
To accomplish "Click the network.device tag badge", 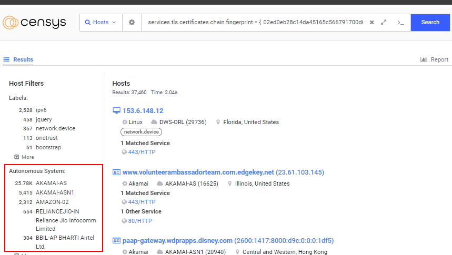I will (141, 132).
